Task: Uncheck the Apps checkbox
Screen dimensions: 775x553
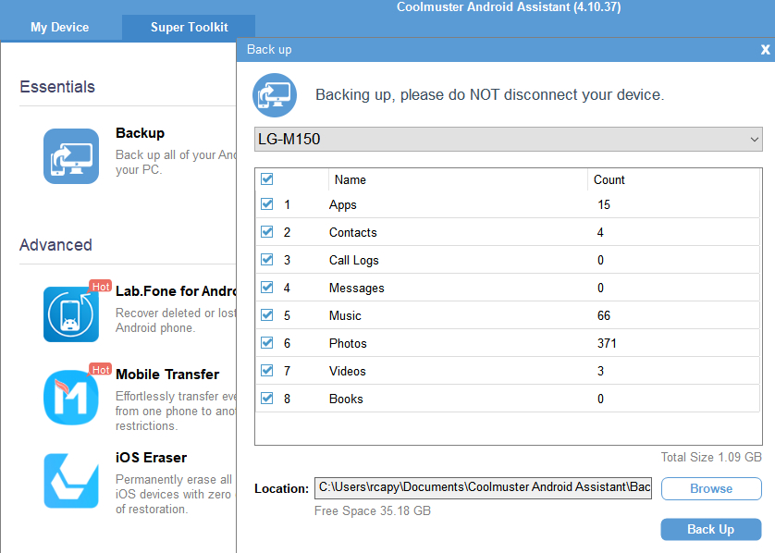Action: pyautogui.click(x=267, y=204)
